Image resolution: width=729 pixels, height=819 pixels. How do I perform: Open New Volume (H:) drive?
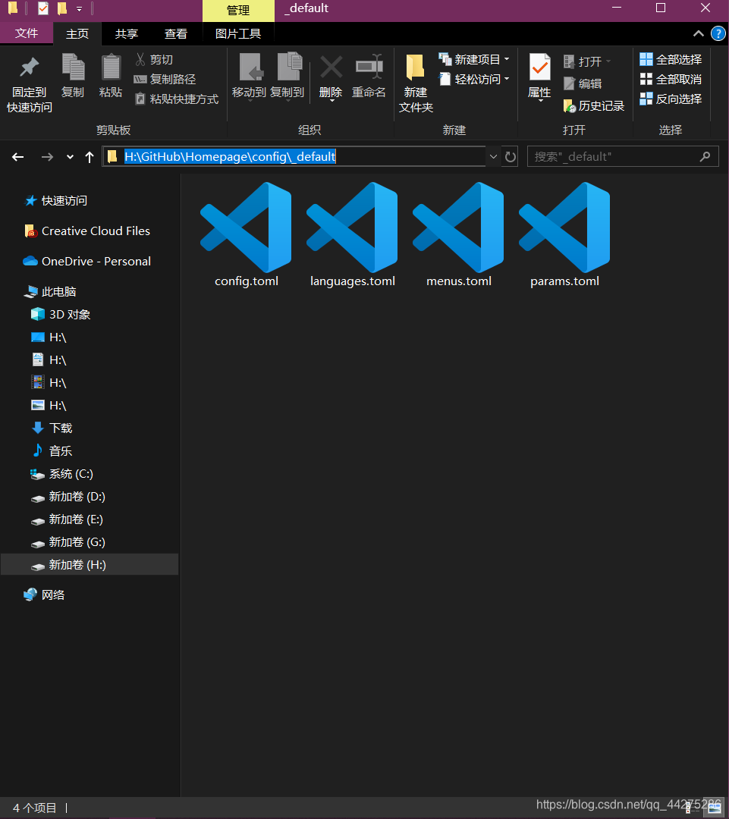[90, 565]
